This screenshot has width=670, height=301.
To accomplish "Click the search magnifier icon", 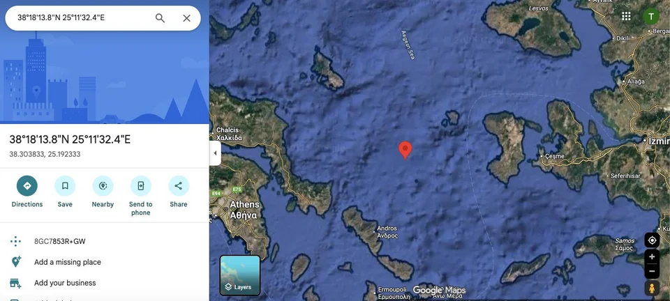I will pos(160,18).
